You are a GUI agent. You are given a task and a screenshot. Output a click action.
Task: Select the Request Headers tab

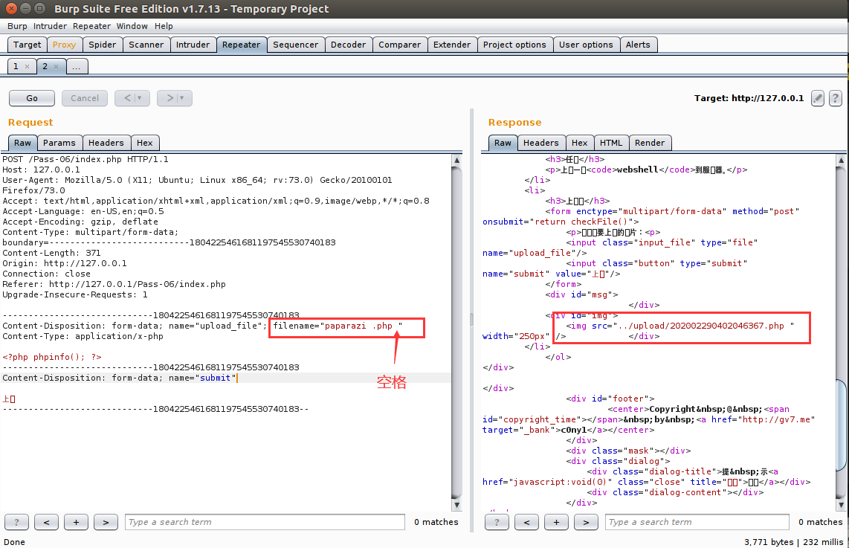[106, 143]
